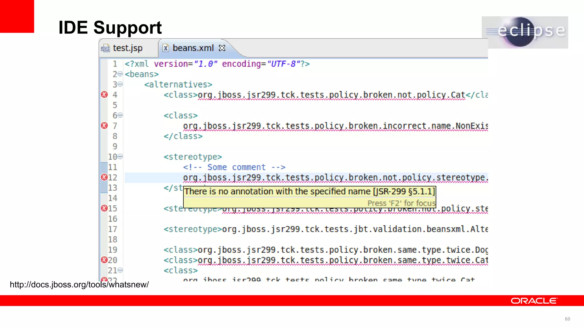
Task: Click the closing '</class>' tag on line 8
Action: pyautogui.click(x=183, y=136)
